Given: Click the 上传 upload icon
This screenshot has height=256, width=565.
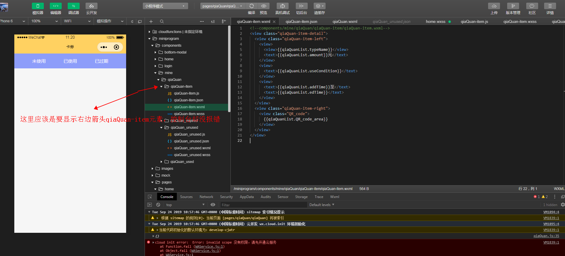Looking at the screenshot, I should tap(494, 6).
